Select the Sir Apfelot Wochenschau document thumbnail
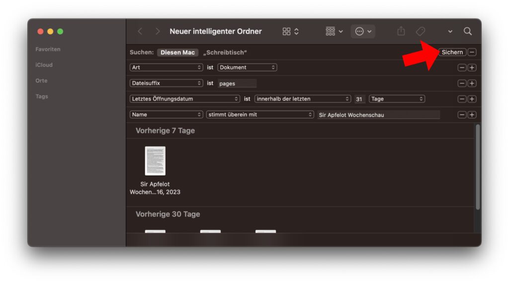Image resolution: width=509 pixels, height=283 pixels. point(155,161)
